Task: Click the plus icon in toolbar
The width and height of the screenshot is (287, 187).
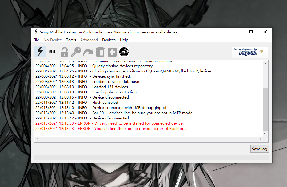Action: coord(112,52)
